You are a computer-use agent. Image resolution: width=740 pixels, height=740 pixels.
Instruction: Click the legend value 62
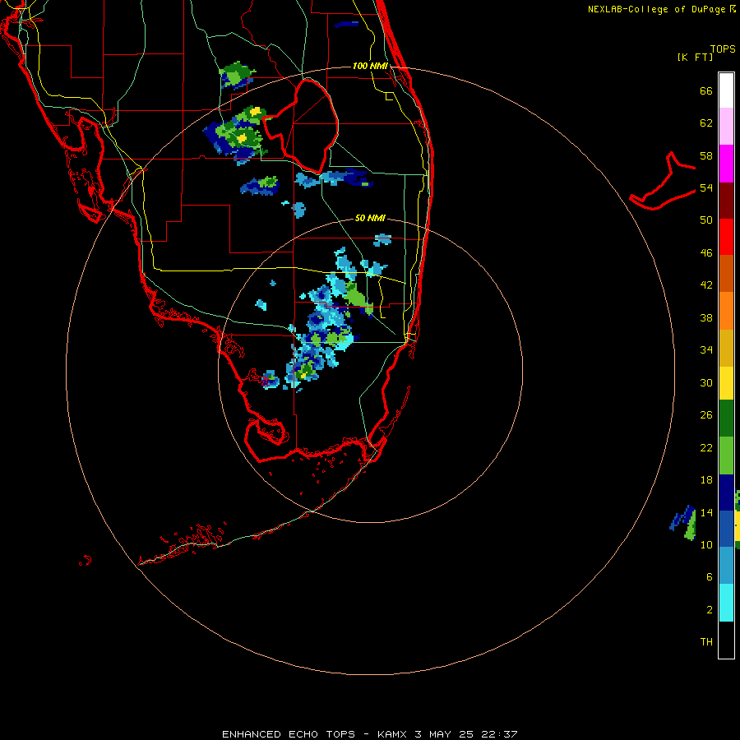coord(706,123)
